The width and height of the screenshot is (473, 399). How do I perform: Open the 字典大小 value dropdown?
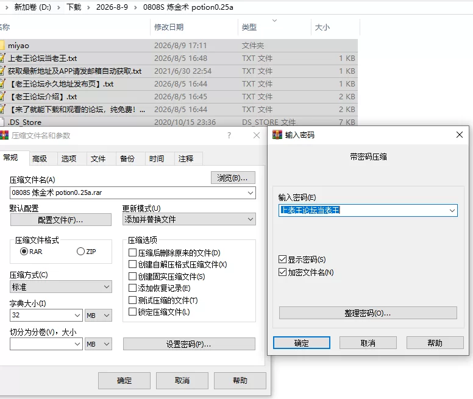[77, 315]
